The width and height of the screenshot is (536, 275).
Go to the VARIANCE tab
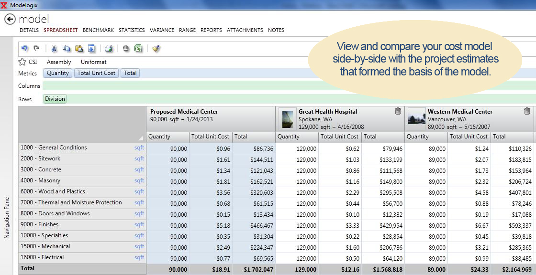(x=162, y=30)
